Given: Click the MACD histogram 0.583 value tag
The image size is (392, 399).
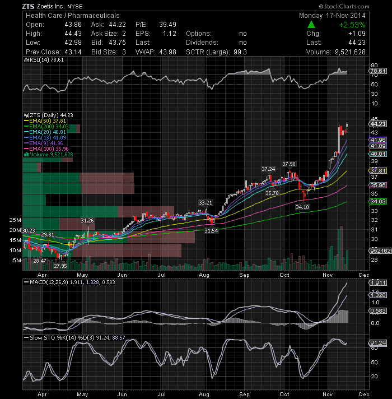Looking at the screenshot, I should pos(378,311).
